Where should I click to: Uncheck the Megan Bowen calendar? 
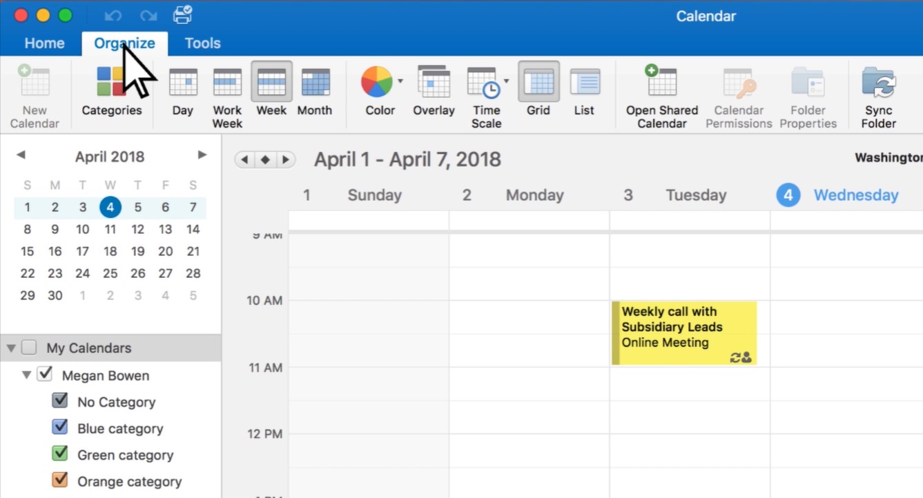click(x=46, y=375)
